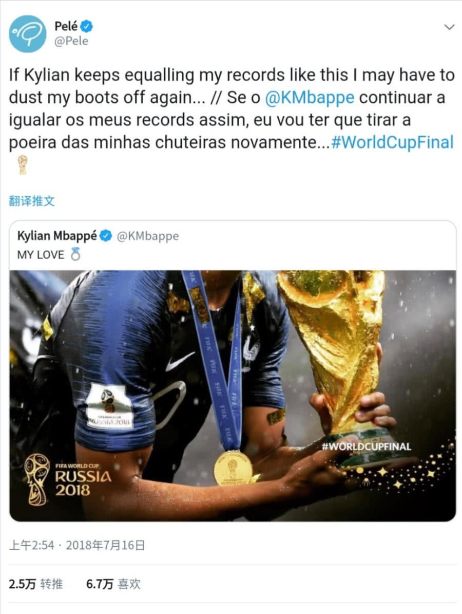The image size is (462, 614).
Task: Click the Russia 2018 logo on the image
Action: [x=68, y=479]
